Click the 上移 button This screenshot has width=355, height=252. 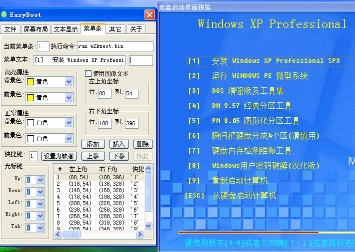[93, 156]
